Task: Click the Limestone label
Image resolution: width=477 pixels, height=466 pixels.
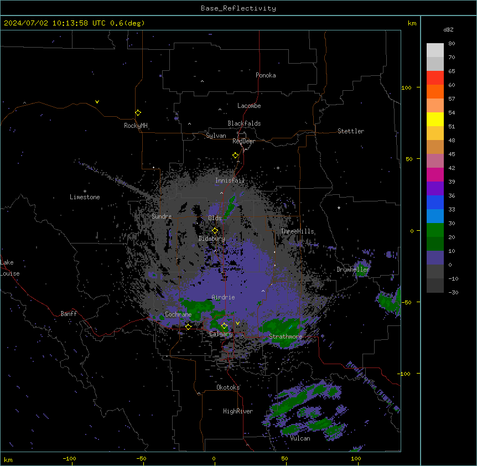Action: coord(85,197)
